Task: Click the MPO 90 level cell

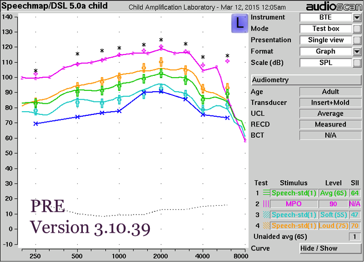Action: coord(333,204)
